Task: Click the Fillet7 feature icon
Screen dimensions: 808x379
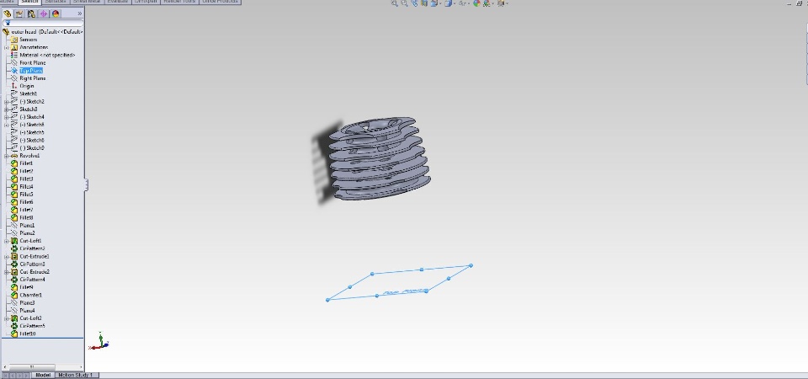Action: pos(14,210)
